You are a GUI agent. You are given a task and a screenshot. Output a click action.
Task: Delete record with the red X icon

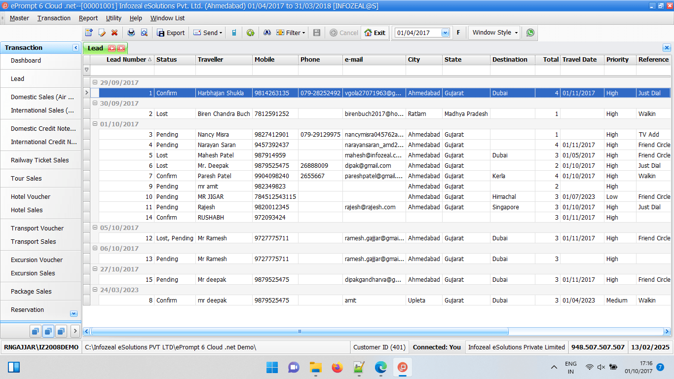114,33
